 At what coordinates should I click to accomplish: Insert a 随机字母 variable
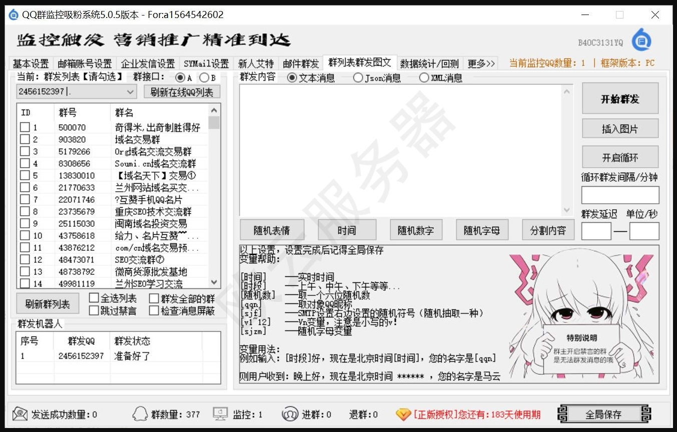click(482, 230)
